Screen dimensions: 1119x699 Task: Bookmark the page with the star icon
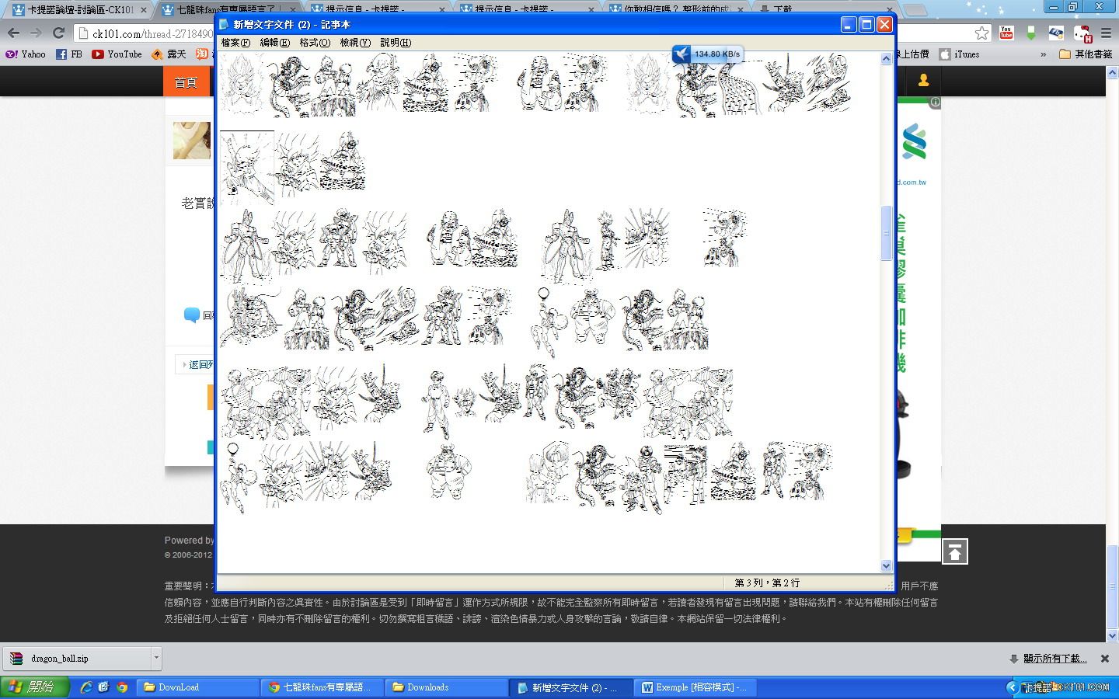point(982,33)
